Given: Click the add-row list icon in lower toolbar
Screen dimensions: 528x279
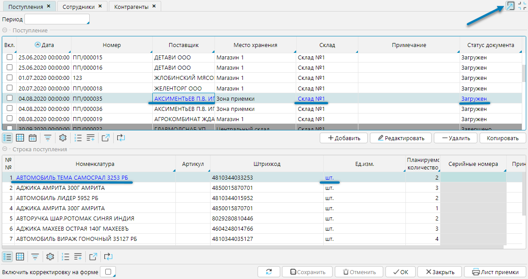Looking at the screenshot, I should 78,256.
